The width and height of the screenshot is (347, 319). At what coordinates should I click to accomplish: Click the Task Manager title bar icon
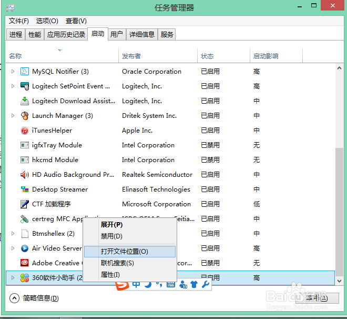coord(11,8)
